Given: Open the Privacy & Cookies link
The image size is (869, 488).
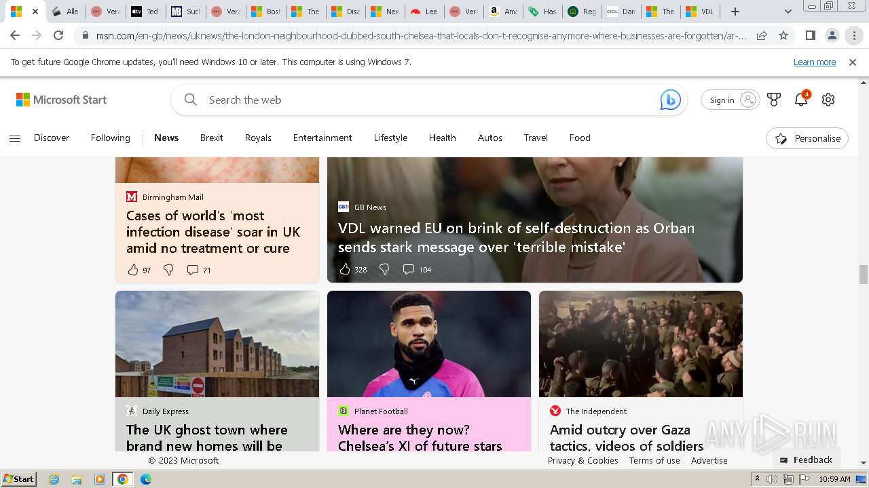Looking at the screenshot, I should (583, 460).
